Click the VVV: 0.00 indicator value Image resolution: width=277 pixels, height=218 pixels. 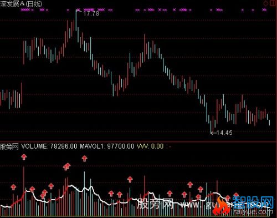click(x=150, y=146)
